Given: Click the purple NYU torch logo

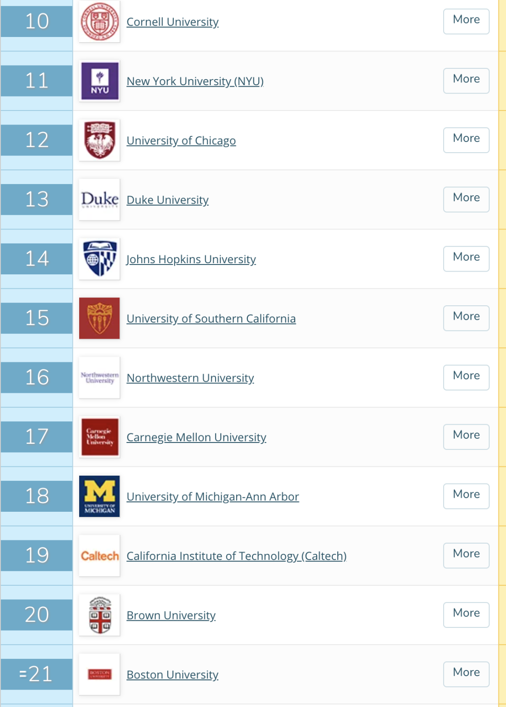Looking at the screenshot, I should 99,81.
